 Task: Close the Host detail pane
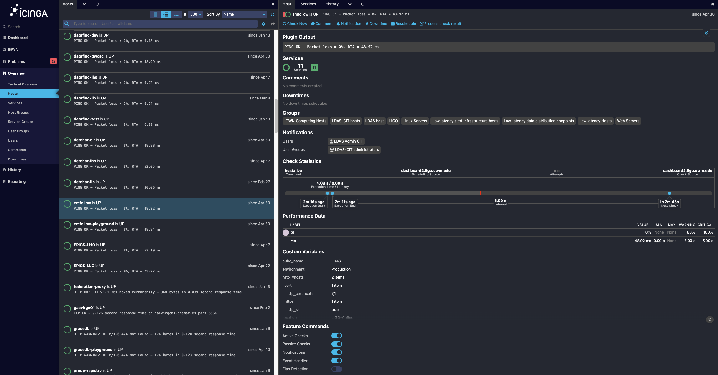712,4
